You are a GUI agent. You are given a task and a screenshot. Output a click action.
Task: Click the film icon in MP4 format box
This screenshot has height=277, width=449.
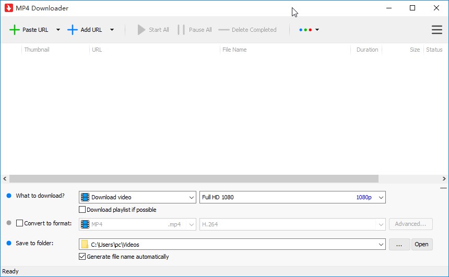(x=85, y=224)
